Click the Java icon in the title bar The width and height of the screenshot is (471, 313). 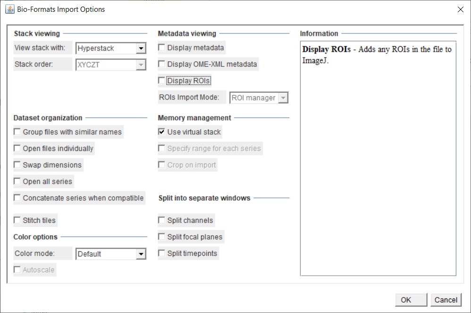[9, 9]
